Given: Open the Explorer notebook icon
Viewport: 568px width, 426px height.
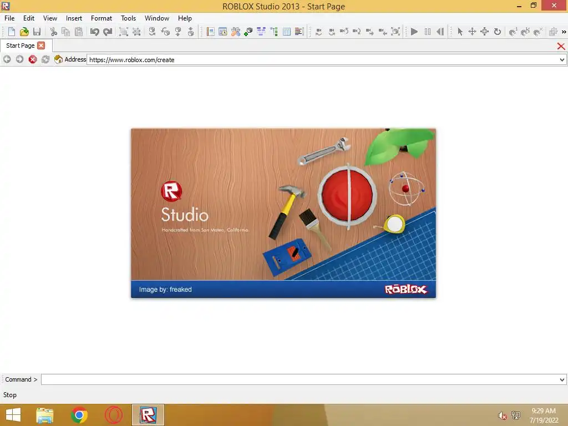Looking at the screenshot, I should (210, 32).
